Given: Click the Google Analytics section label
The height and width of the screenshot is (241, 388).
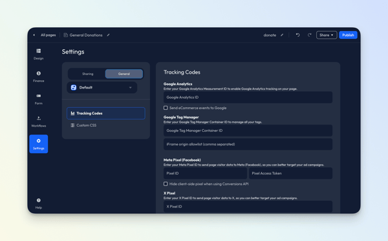Looking at the screenshot, I should pyautogui.click(x=178, y=84).
